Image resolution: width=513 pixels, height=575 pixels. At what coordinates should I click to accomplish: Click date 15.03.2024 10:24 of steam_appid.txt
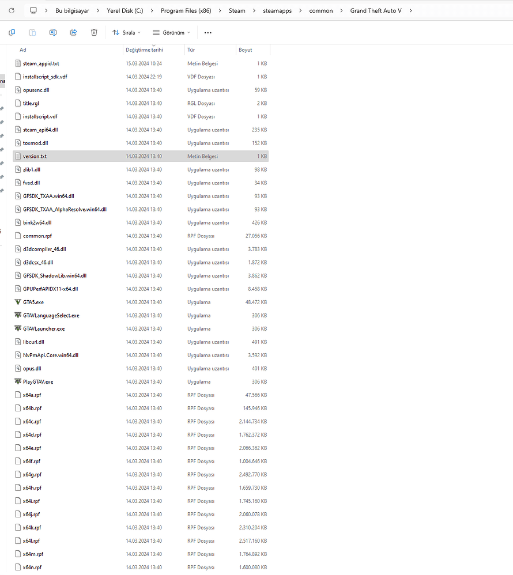[x=144, y=63]
